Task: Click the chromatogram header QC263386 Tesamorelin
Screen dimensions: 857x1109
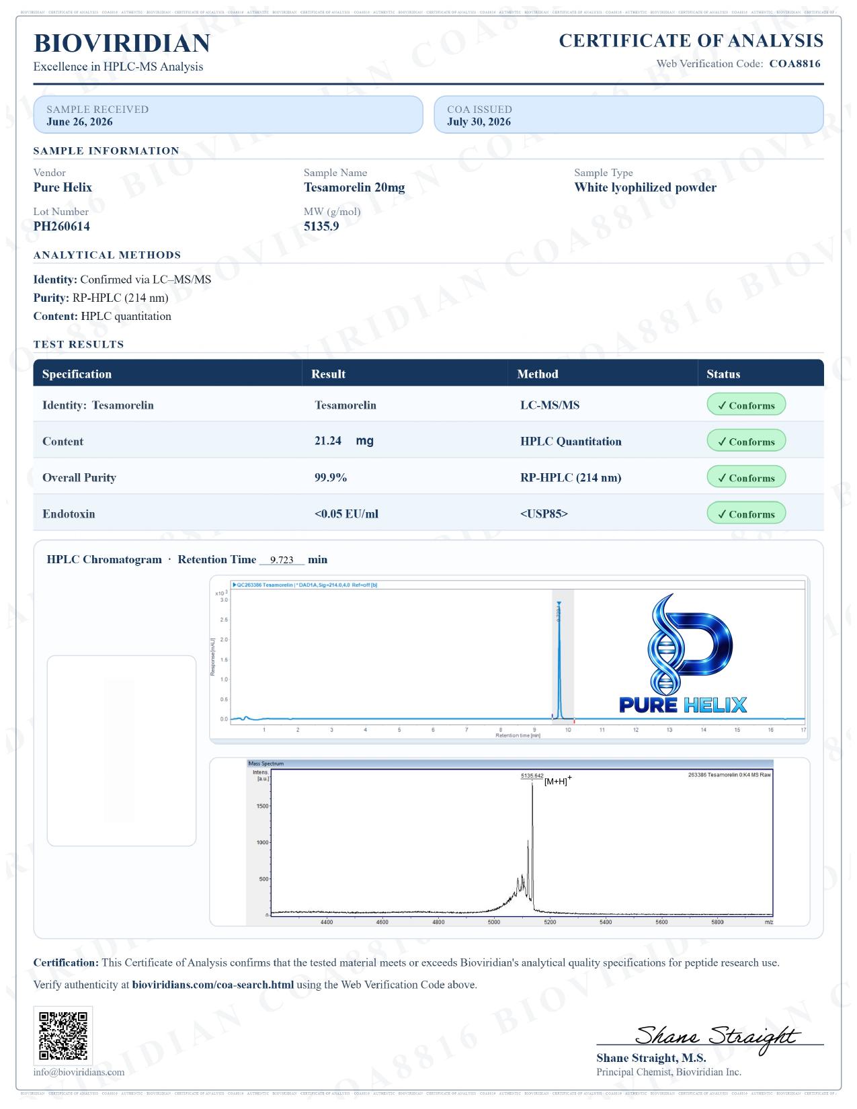Action: (305, 585)
